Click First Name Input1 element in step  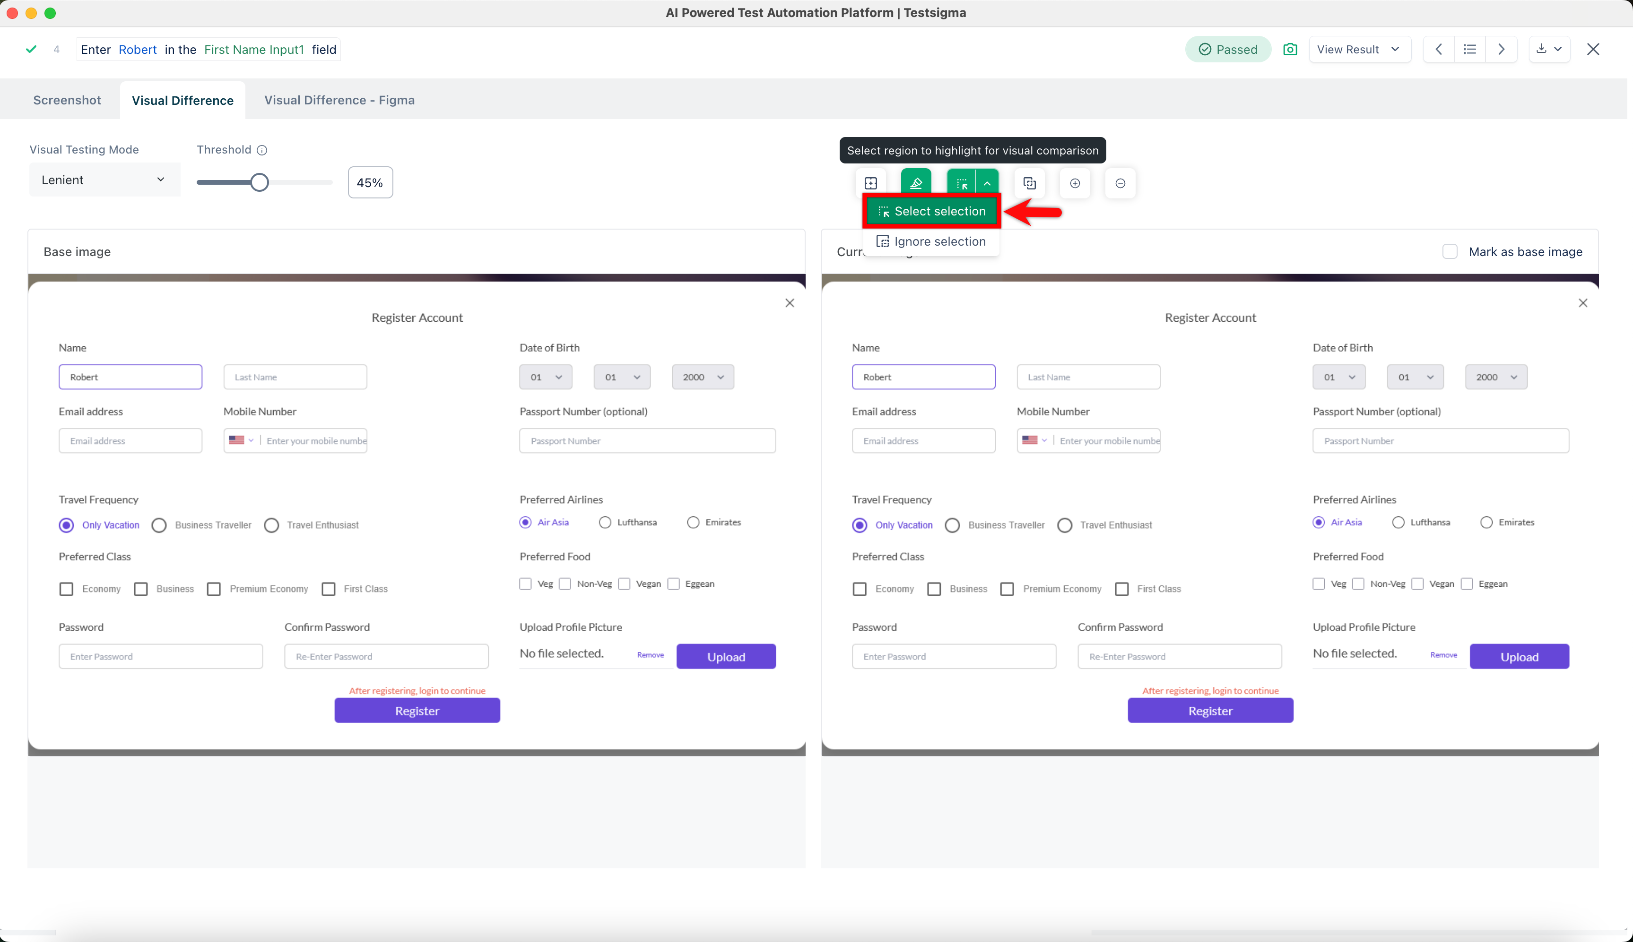coord(254,50)
